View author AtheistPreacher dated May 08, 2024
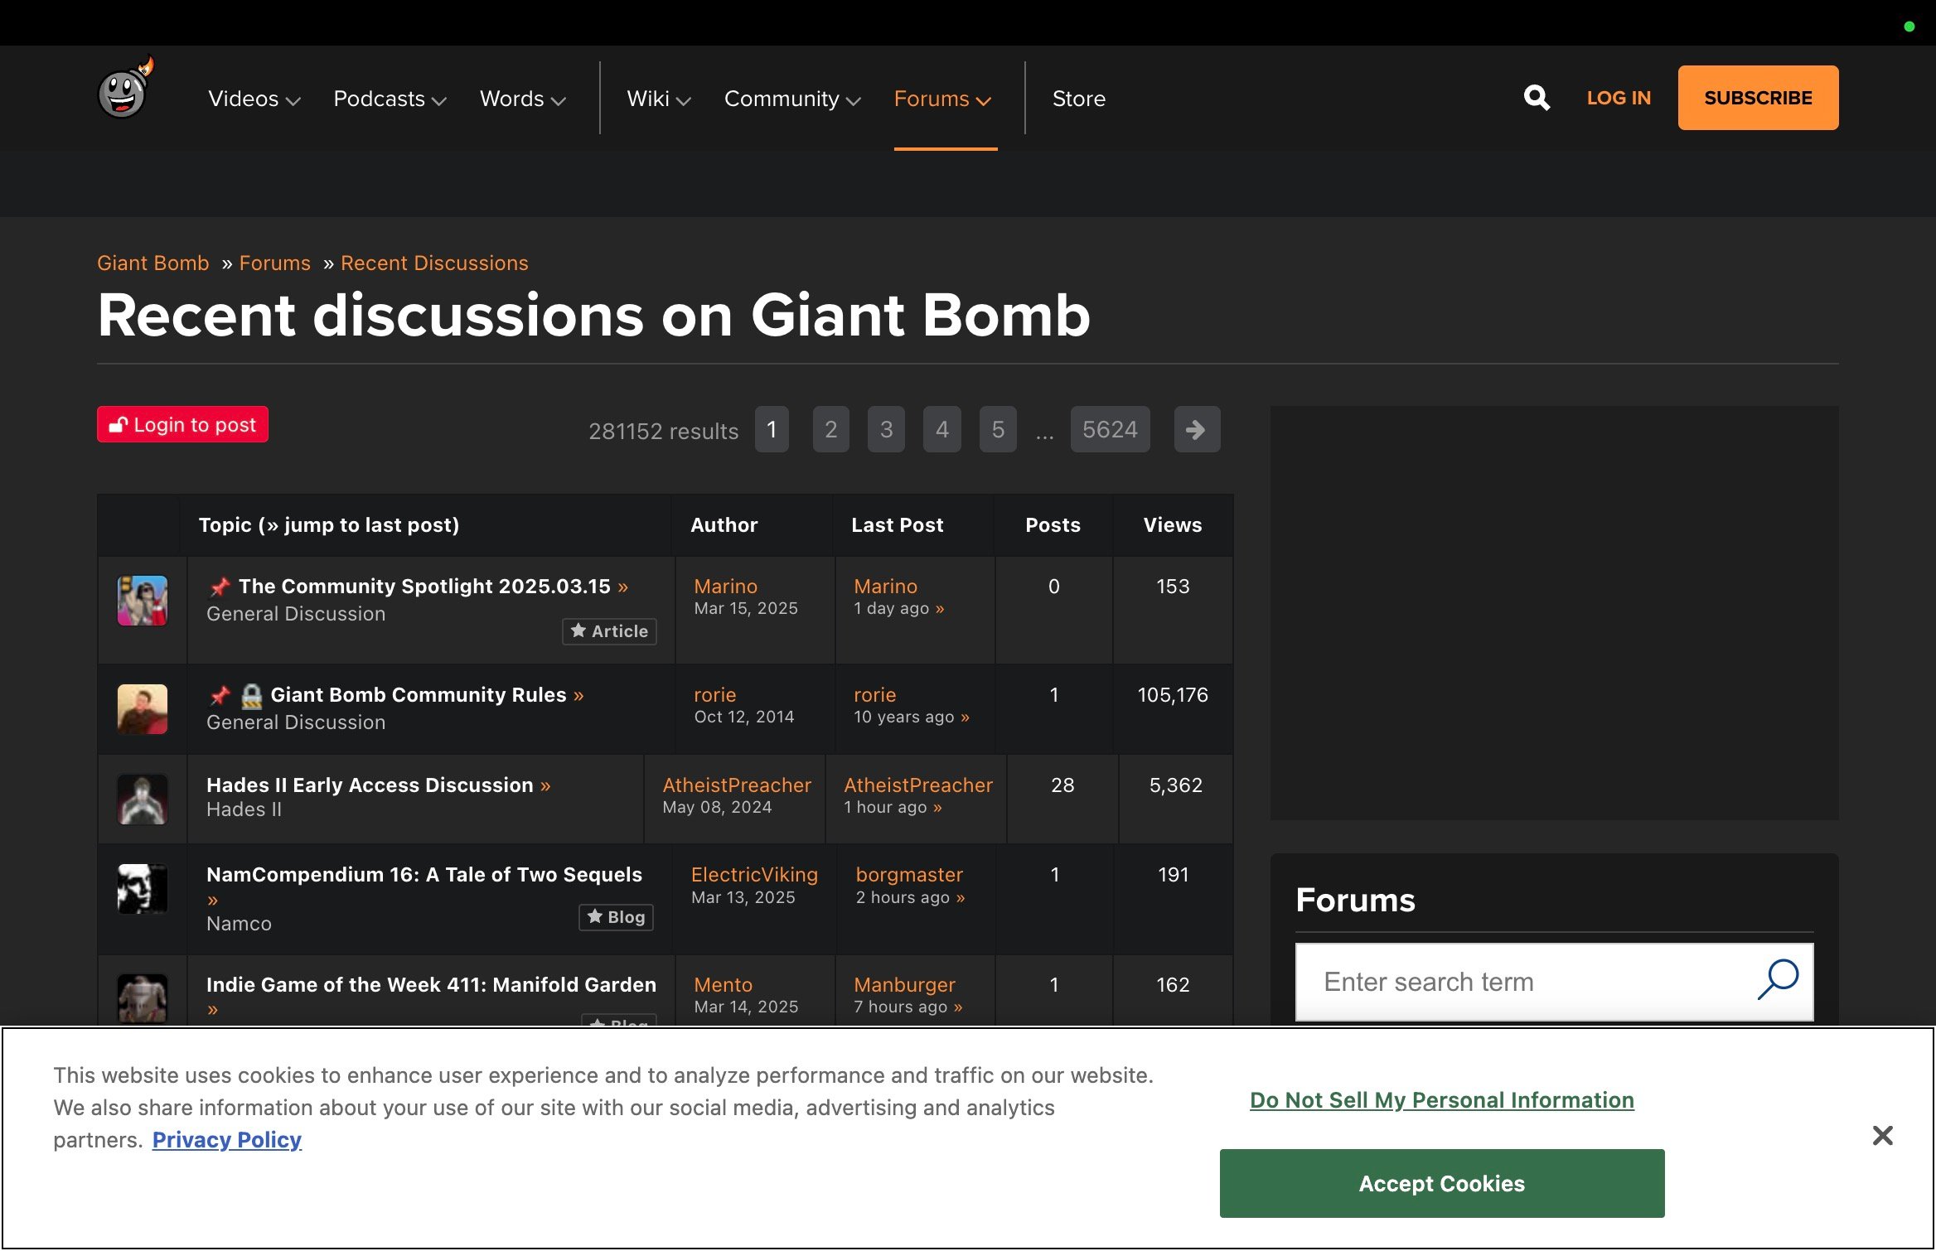This screenshot has width=1936, height=1251. pos(736,785)
